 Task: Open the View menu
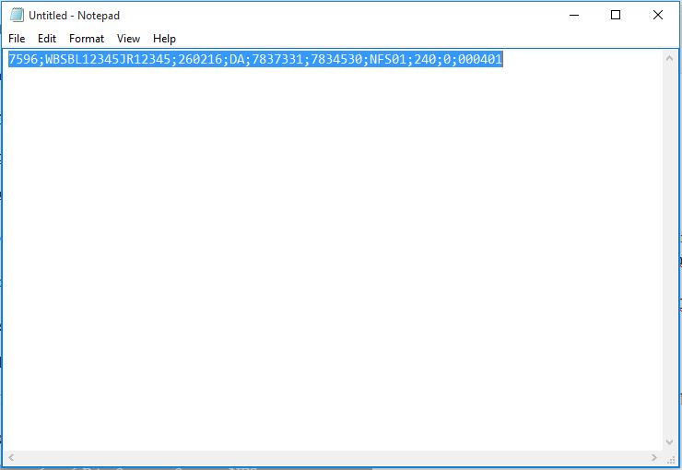[x=129, y=39]
